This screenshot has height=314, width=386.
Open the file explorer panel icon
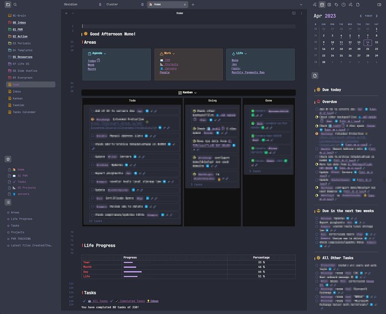pos(8,4)
